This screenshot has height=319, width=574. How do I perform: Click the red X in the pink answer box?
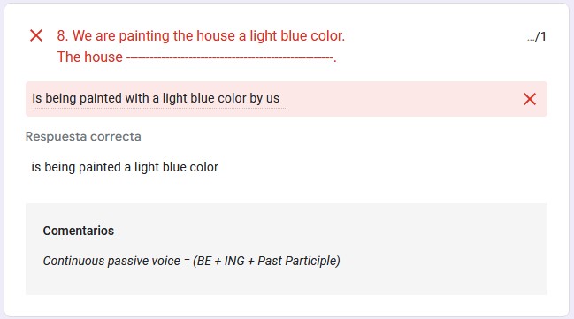[x=530, y=99]
